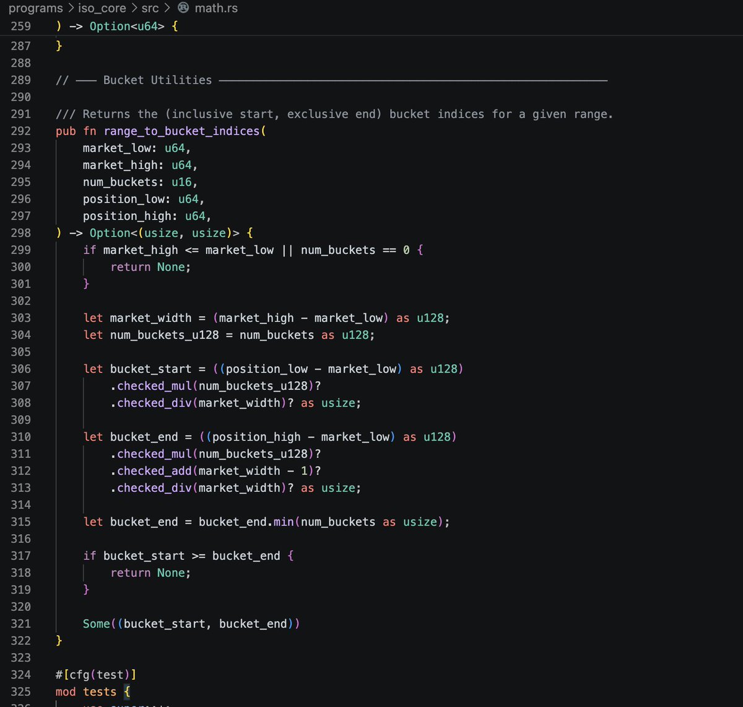Viewport: 743px width, 707px height.
Task: Select the 'math.rs' breadcrumb file name
Action: tap(216, 8)
